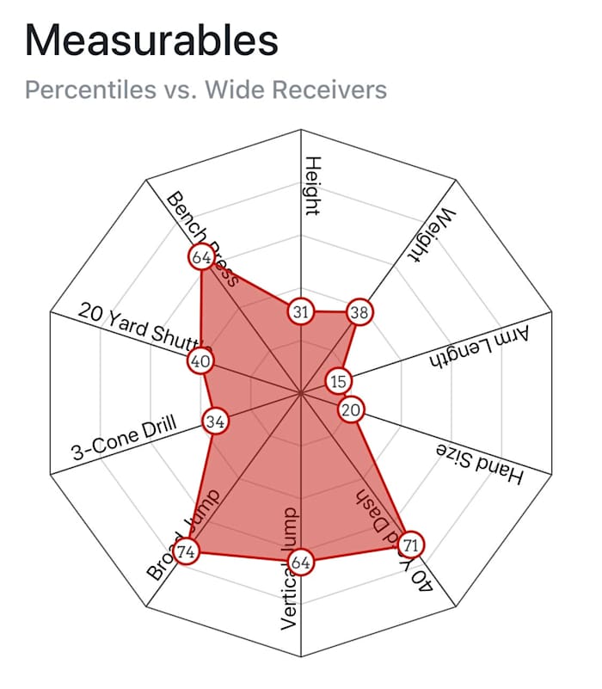Select the Bench Press point marked 64
602x689 pixels.
201,258
